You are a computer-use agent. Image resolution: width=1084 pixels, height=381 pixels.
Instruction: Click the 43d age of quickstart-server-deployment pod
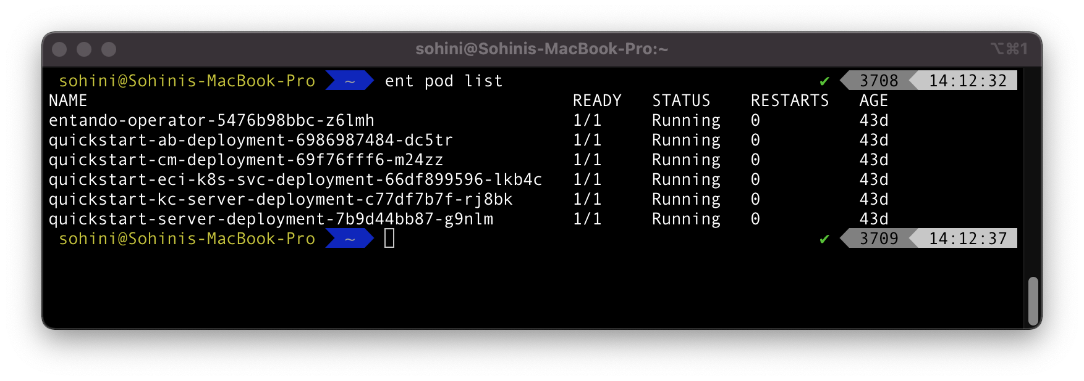point(874,219)
